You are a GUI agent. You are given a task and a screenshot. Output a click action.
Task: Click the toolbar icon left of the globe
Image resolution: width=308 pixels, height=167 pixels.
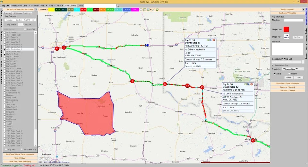point(153,10)
